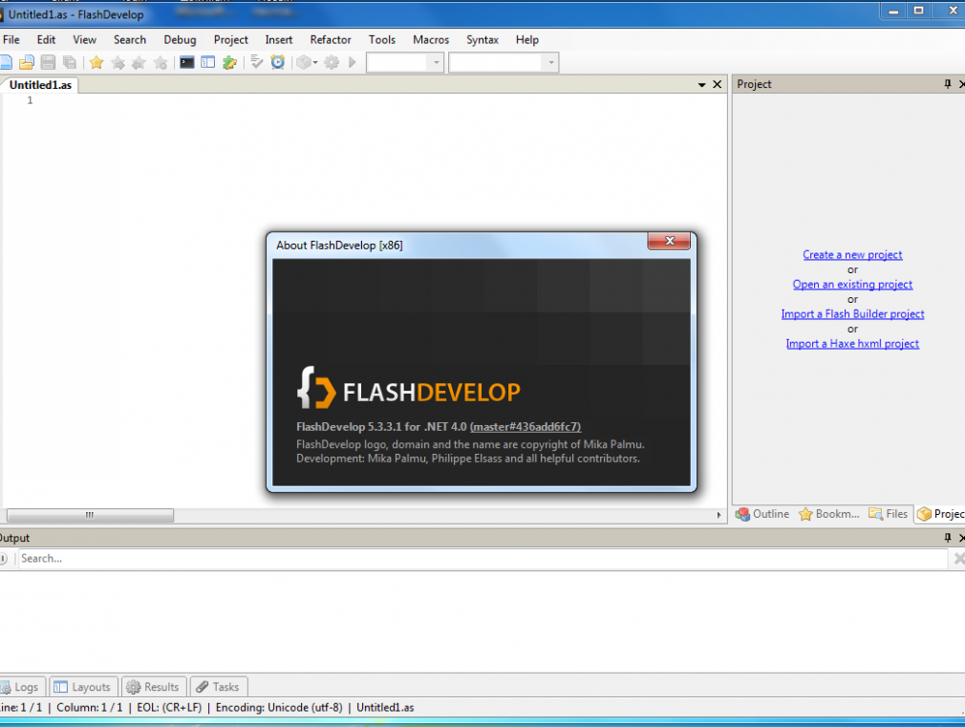Click line number 1 in editor gutter

30,100
